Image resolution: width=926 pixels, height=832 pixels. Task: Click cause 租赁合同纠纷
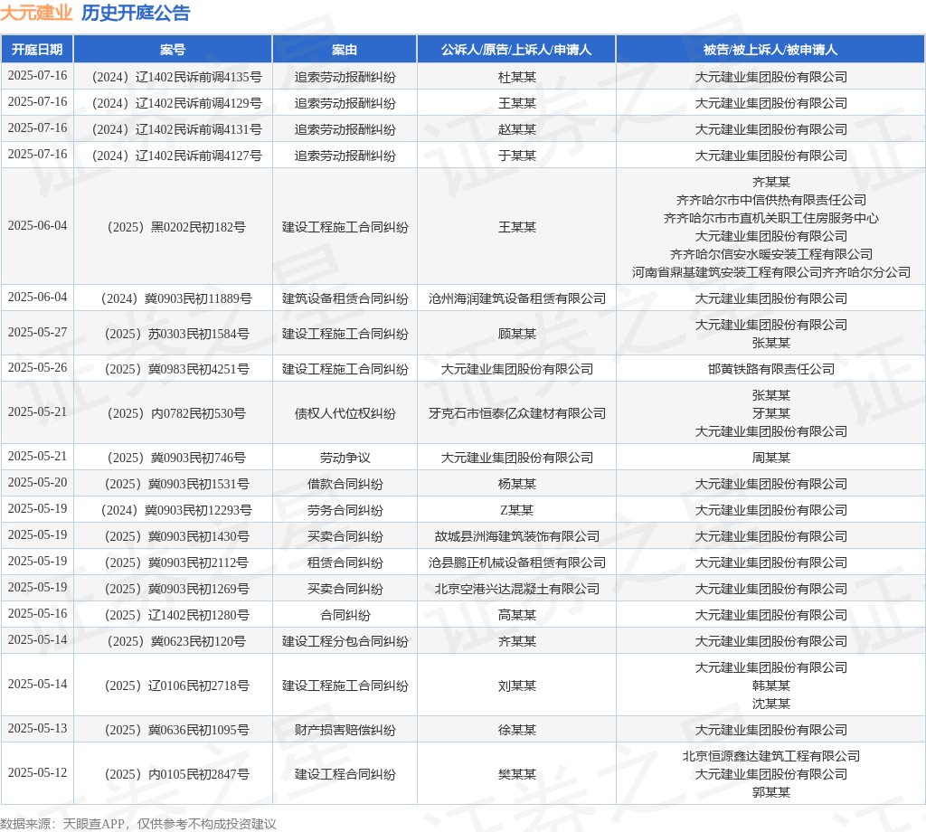coord(345,563)
